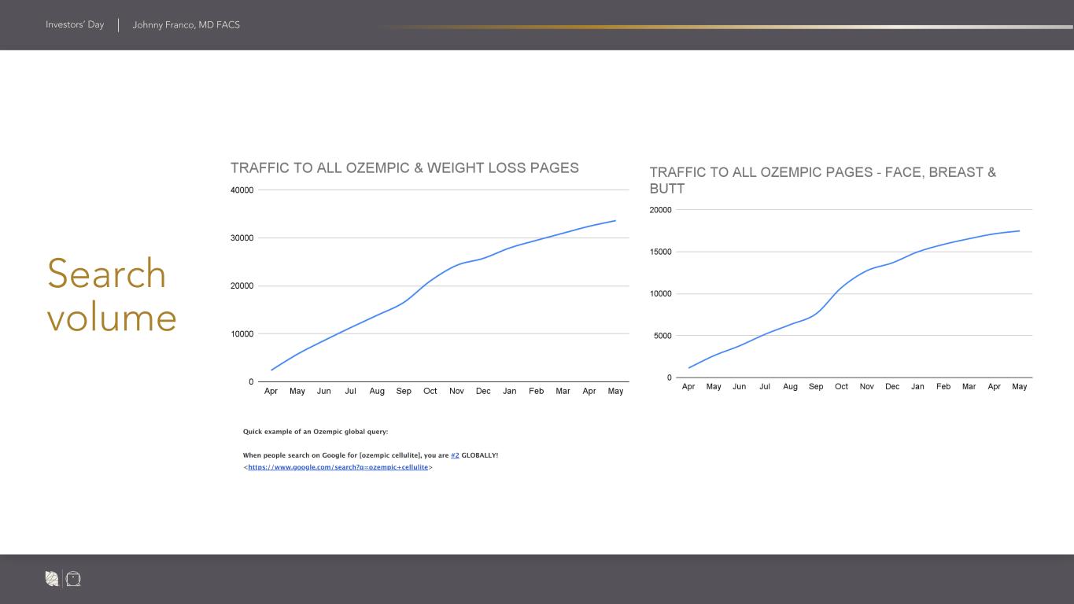Click the 20000 axis label on right chart
The width and height of the screenshot is (1074, 604).
click(x=662, y=210)
